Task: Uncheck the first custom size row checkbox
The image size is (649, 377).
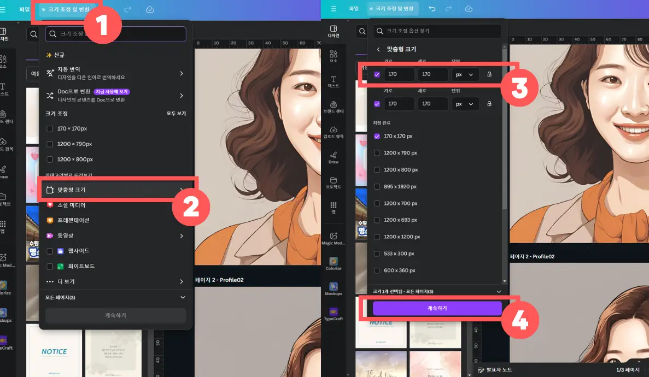Action: point(377,74)
